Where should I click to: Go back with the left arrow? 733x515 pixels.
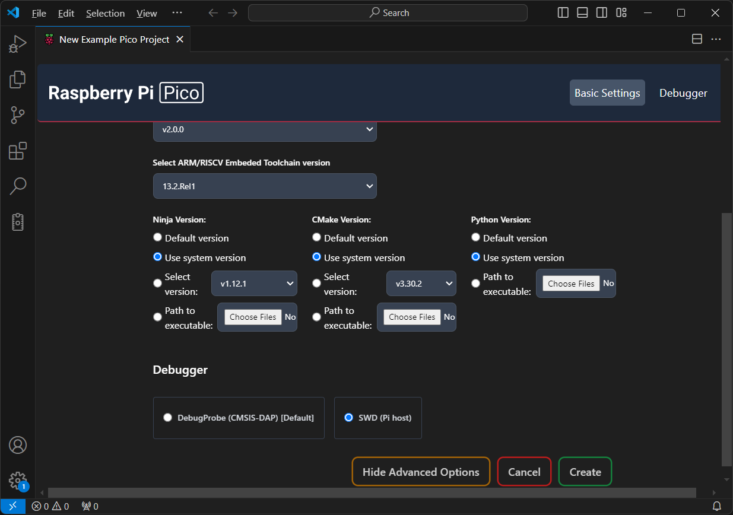(x=214, y=12)
